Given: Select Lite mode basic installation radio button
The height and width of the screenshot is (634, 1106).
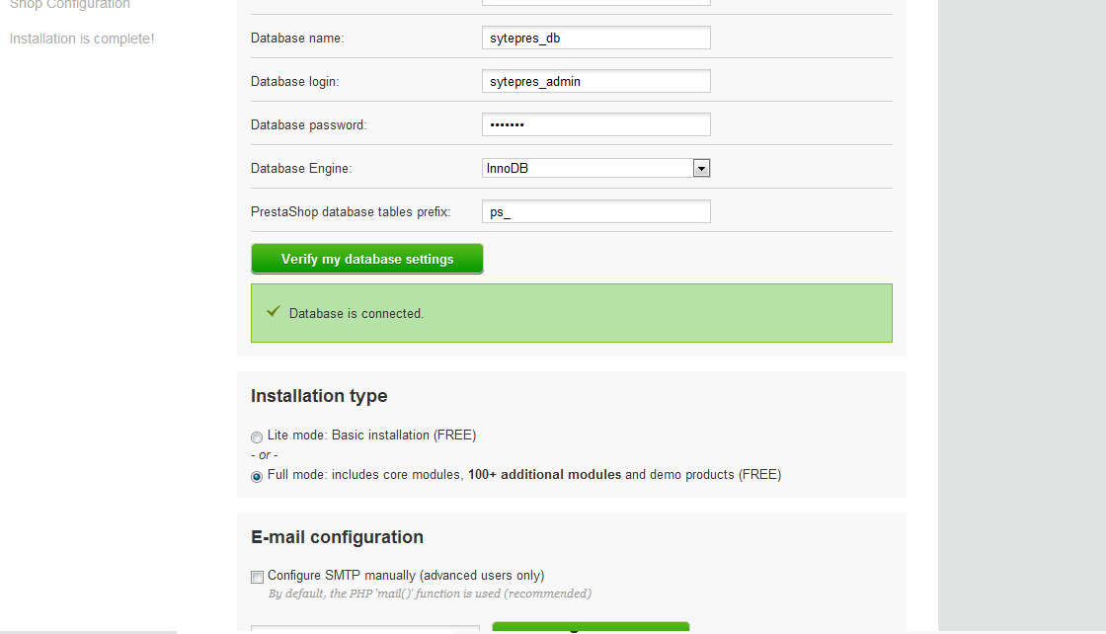Looking at the screenshot, I should pos(257,437).
